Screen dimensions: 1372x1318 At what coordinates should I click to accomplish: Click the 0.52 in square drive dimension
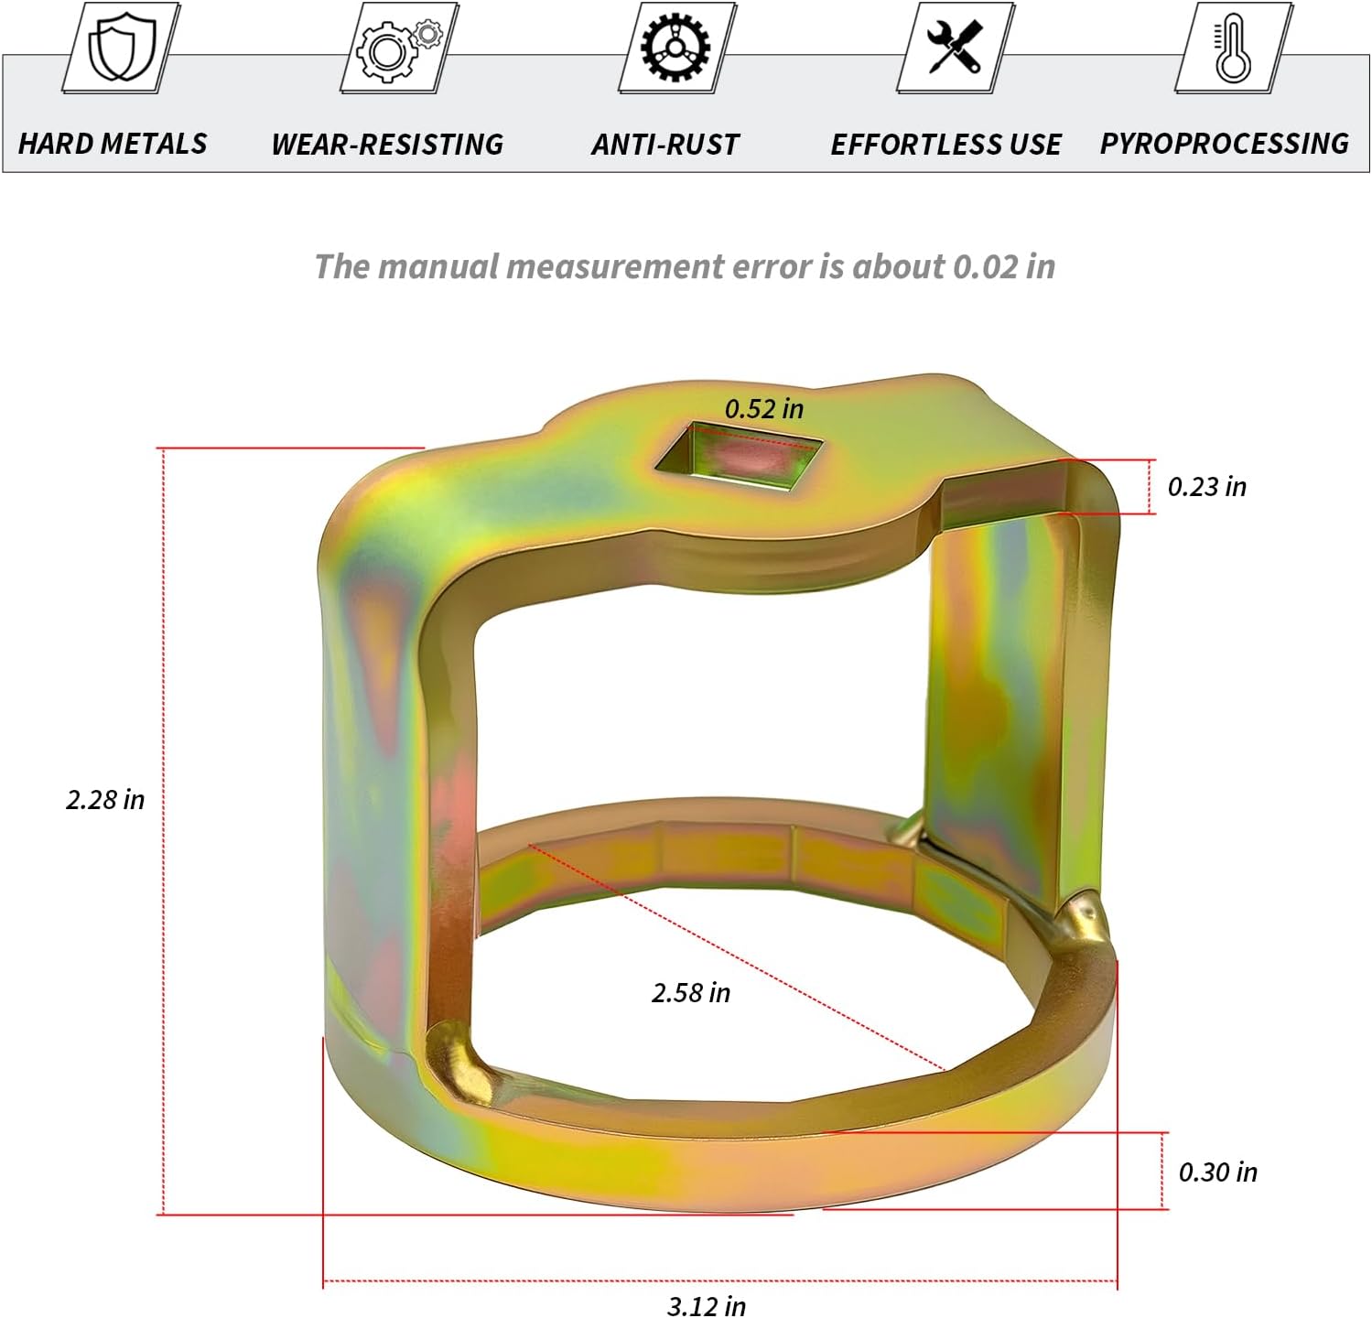coord(764,408)
